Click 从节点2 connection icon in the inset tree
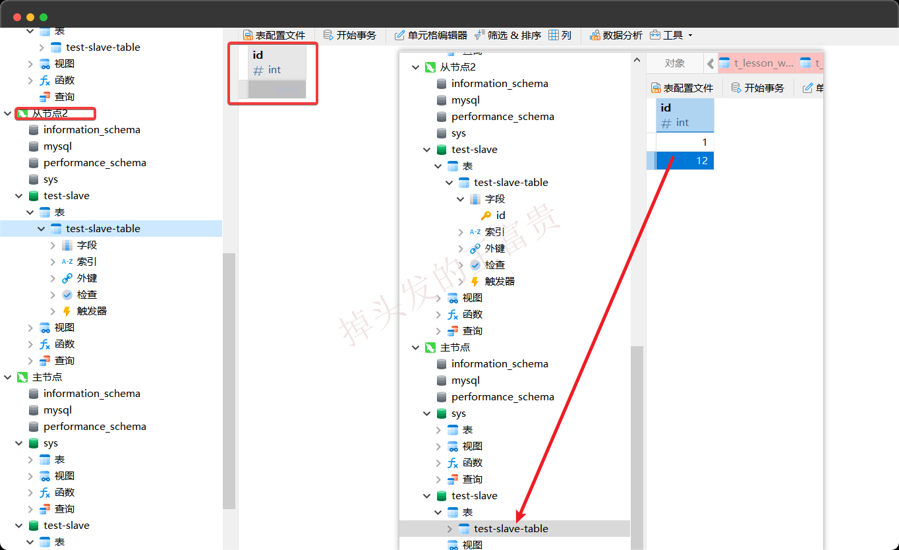This screenshot has width=899, height=550. point(430,67)
